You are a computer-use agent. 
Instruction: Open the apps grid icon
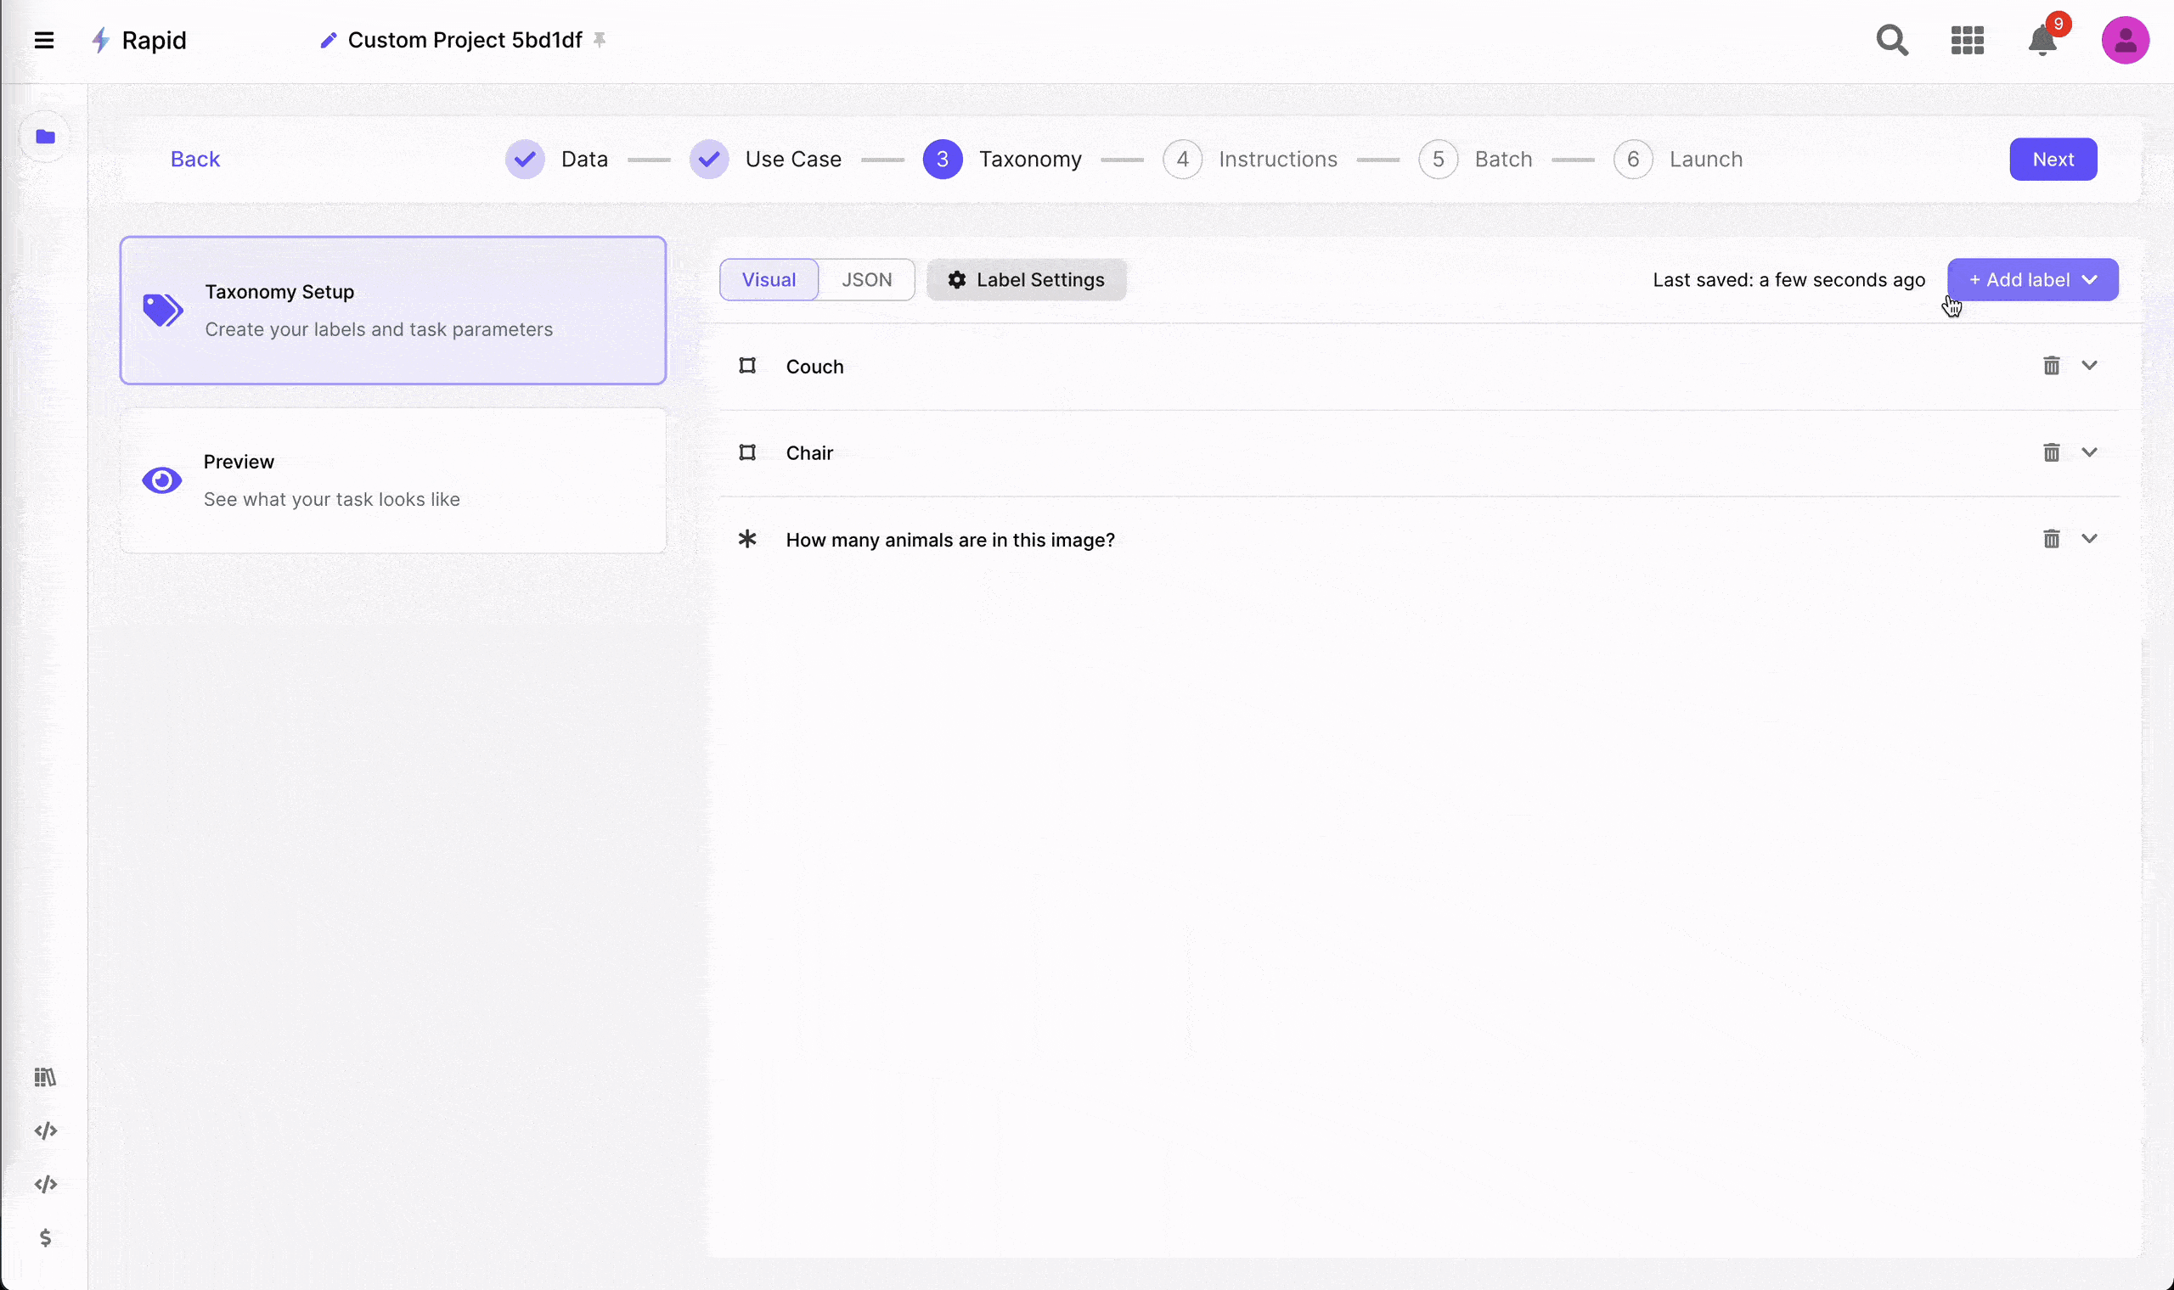pyautogui.click(x=1967, y=40)
